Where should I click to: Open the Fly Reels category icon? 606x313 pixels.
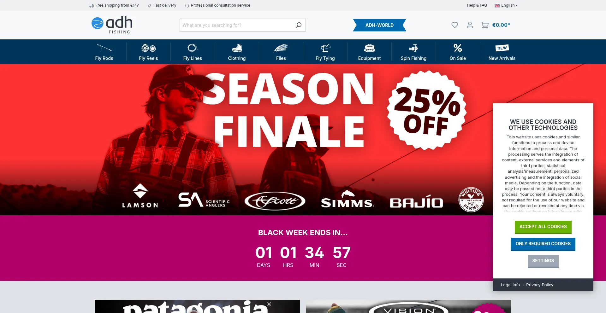[x=148, y=48]
